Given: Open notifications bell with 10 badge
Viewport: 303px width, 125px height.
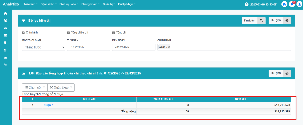Looking at the screenshot, I should point(292,4).
